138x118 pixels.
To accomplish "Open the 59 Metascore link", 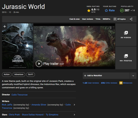I will click(x=126, y=83).
